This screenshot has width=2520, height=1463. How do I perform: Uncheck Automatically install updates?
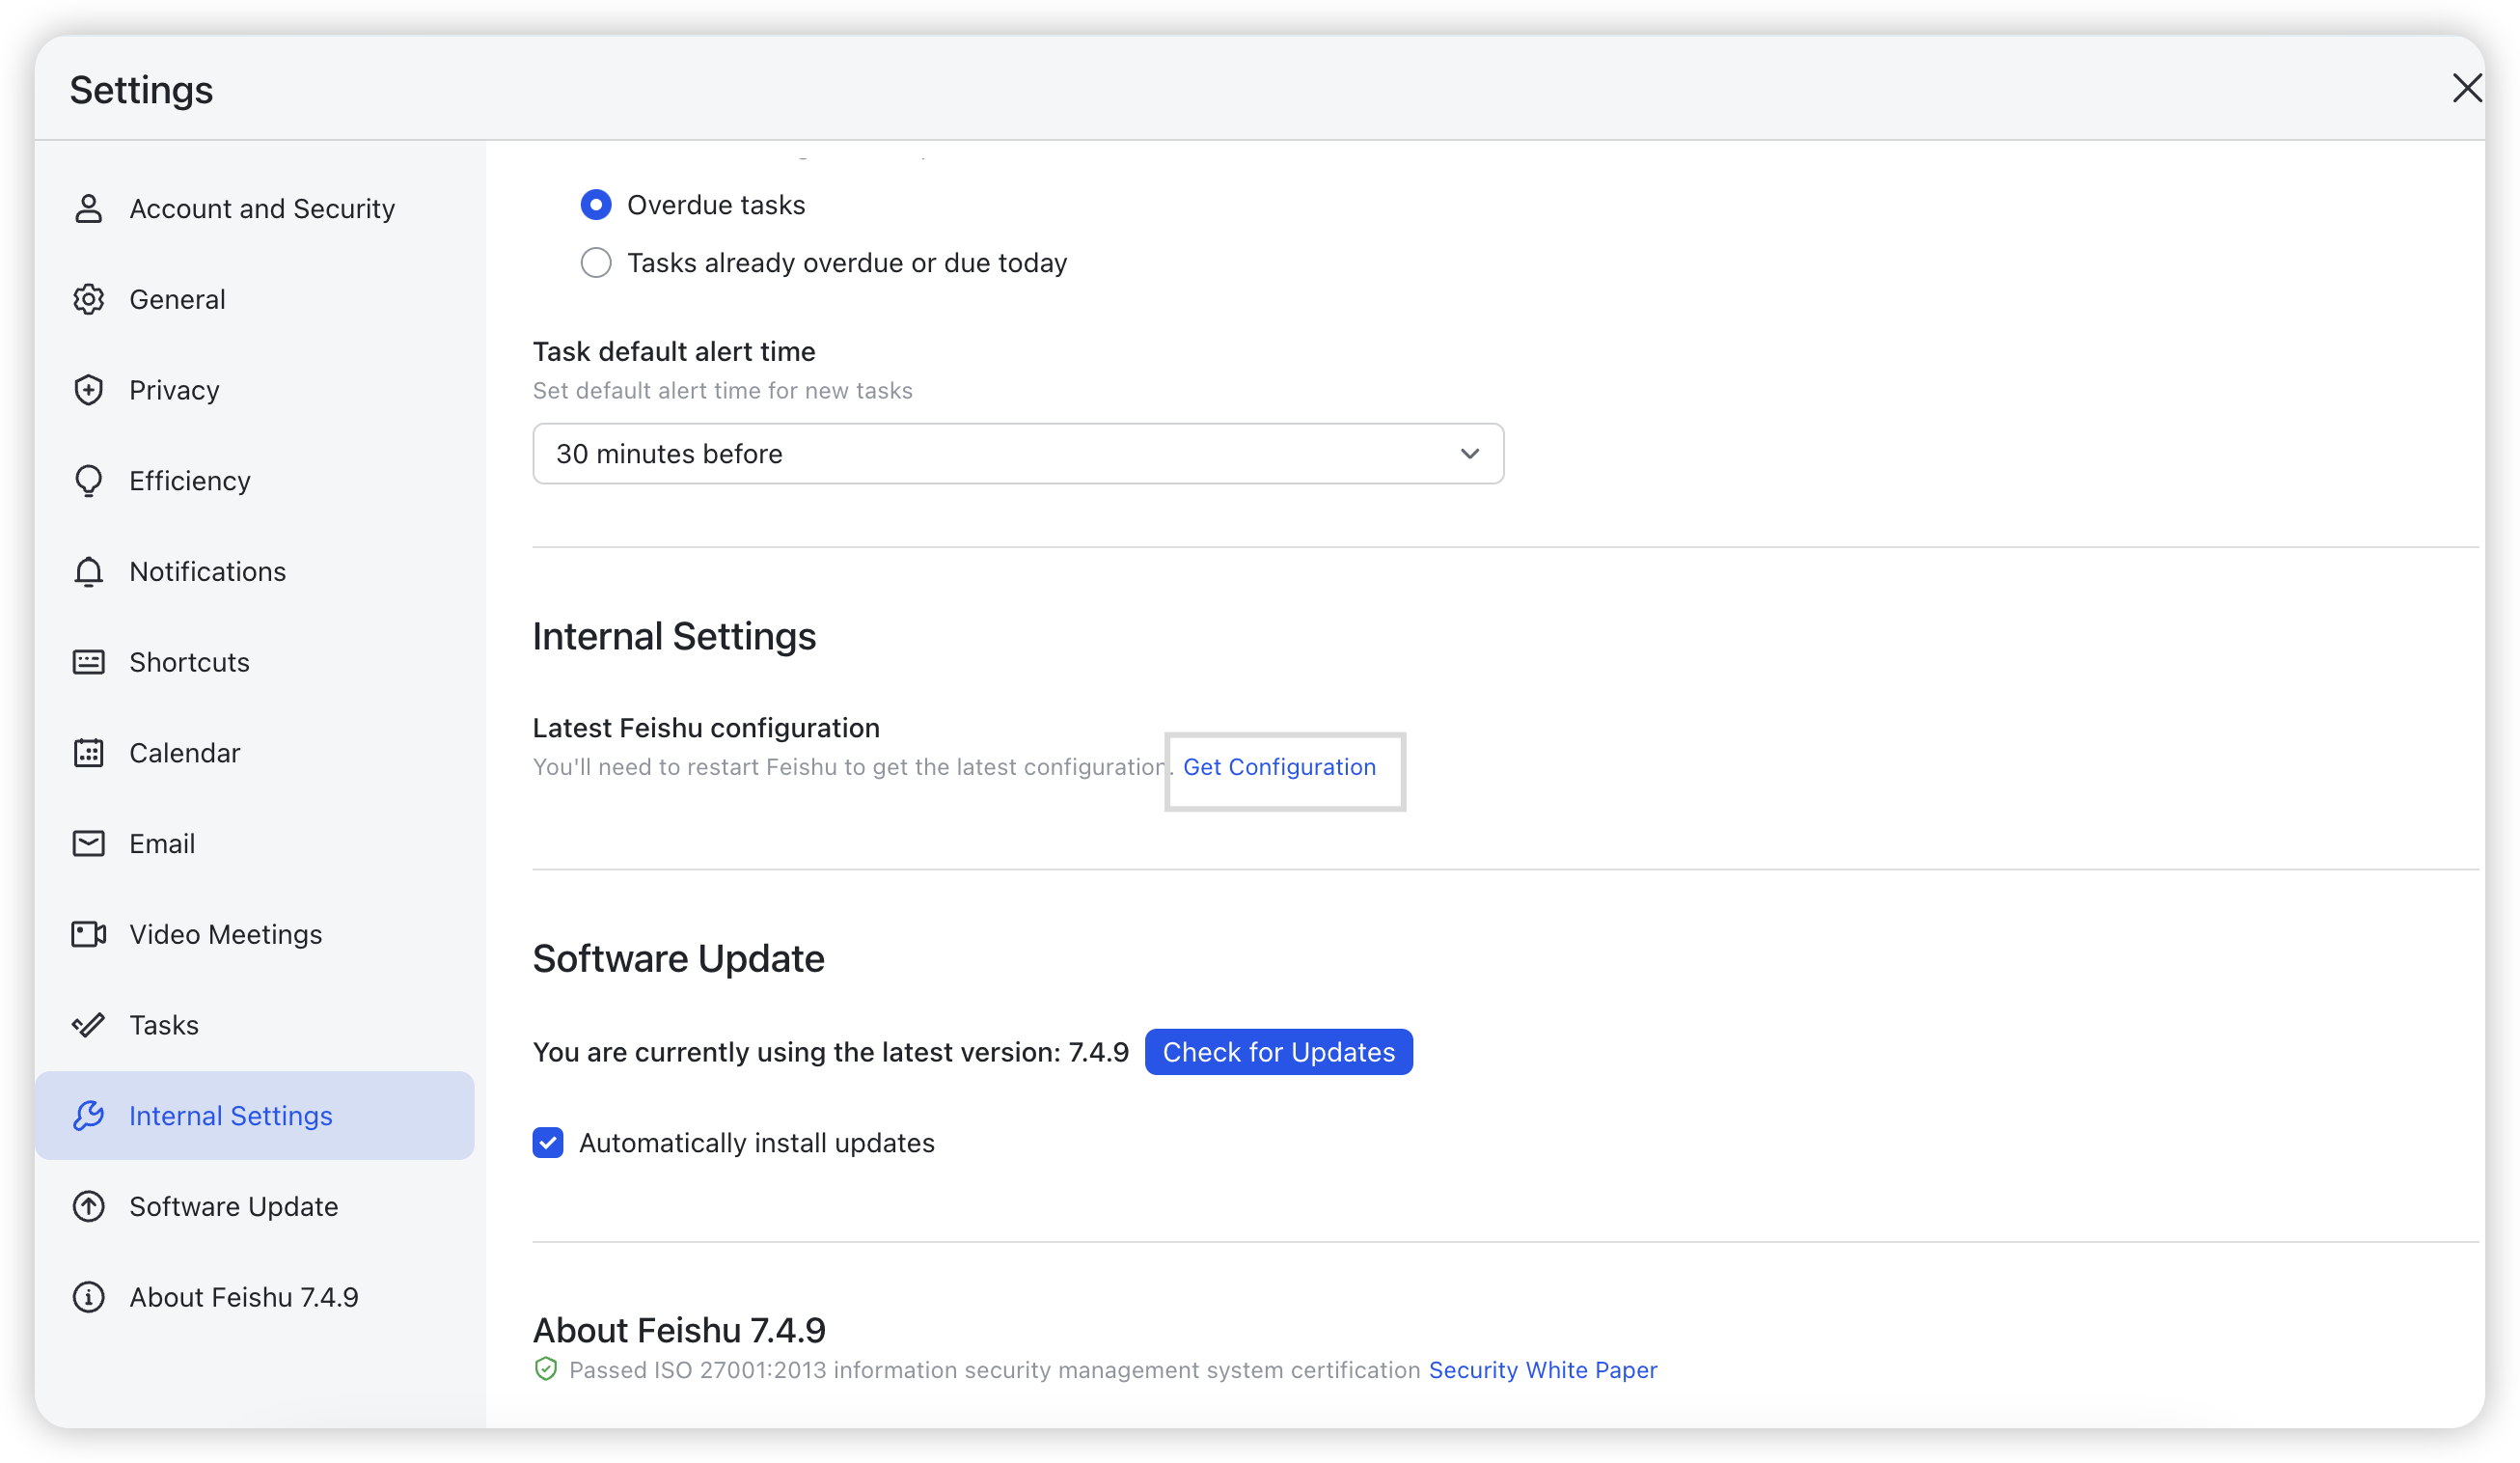548,1142
